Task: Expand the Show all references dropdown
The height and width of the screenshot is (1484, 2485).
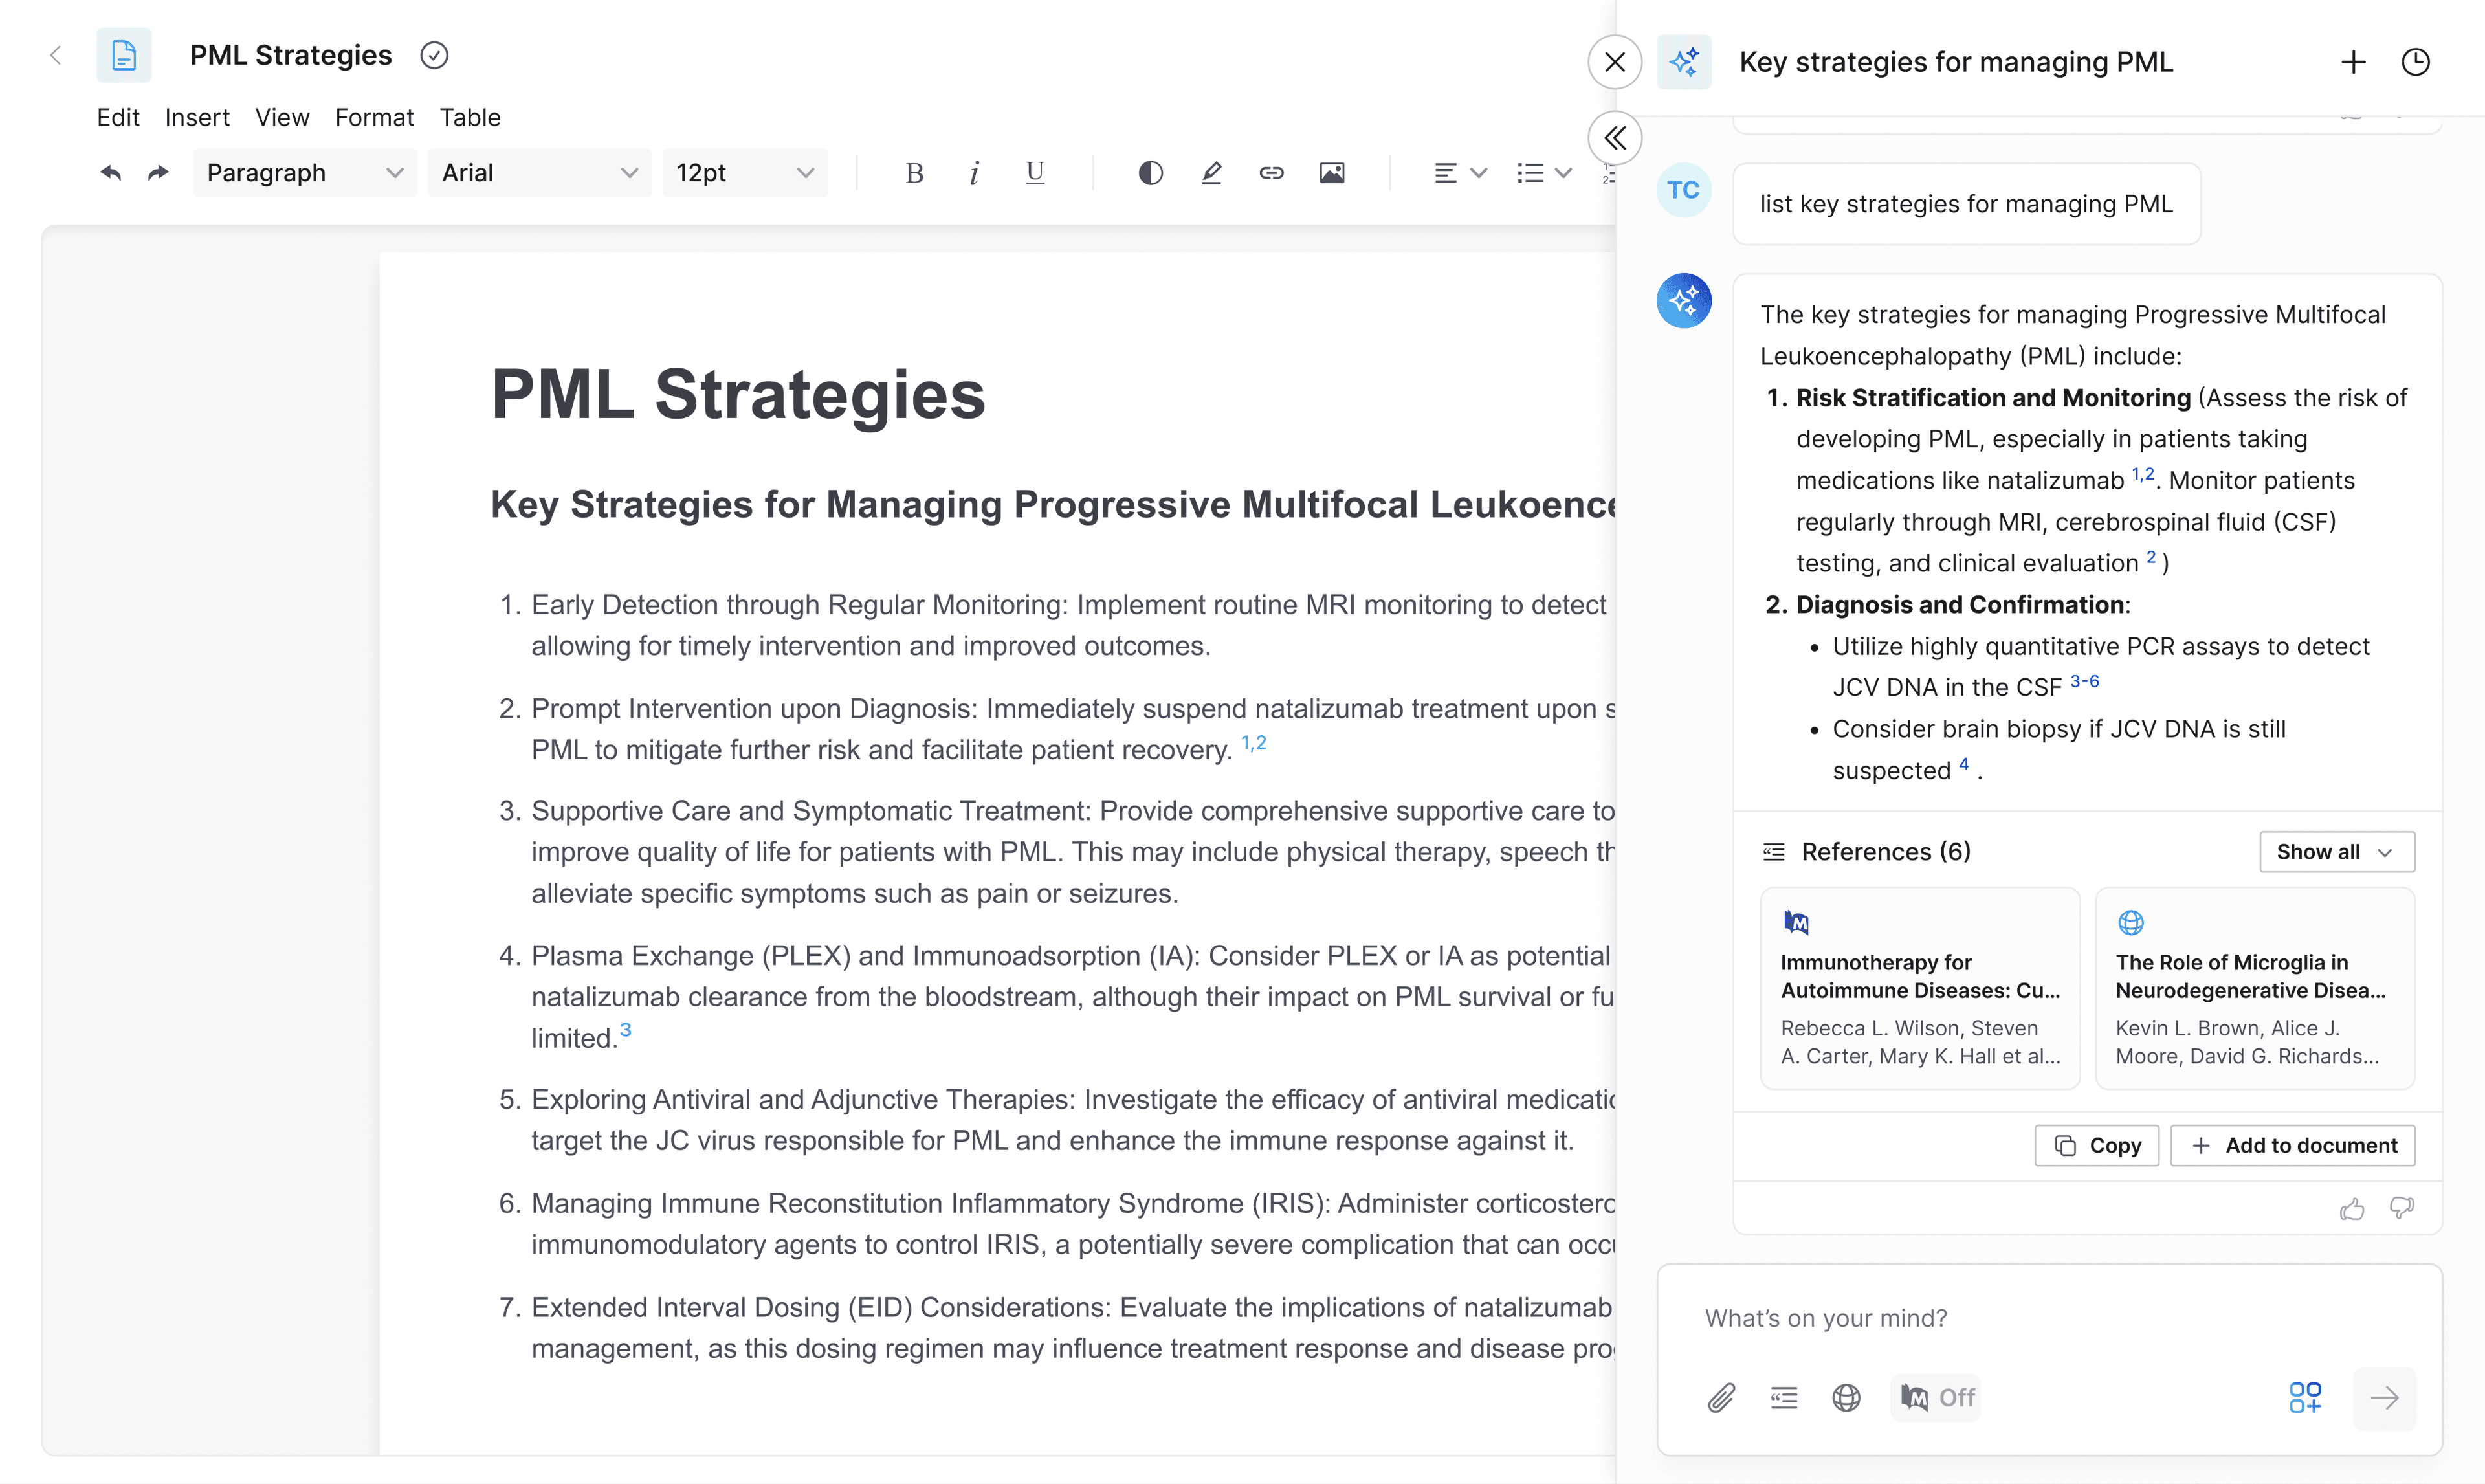Action: tap(2336, 852)
